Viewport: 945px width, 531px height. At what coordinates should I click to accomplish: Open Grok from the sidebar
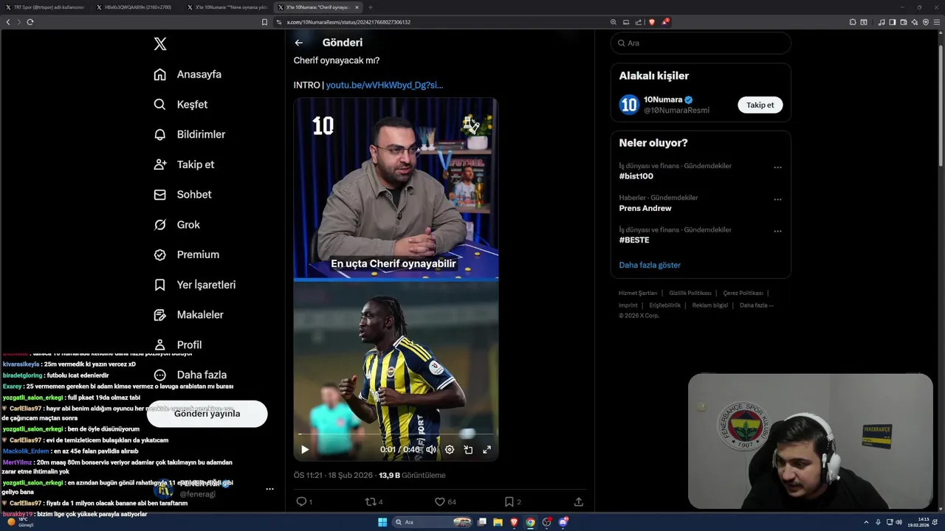(x=176, y=225)
